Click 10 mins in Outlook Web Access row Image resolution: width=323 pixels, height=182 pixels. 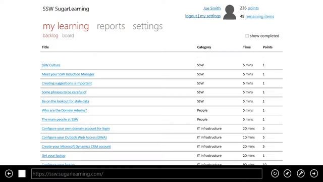click(249, 137)
